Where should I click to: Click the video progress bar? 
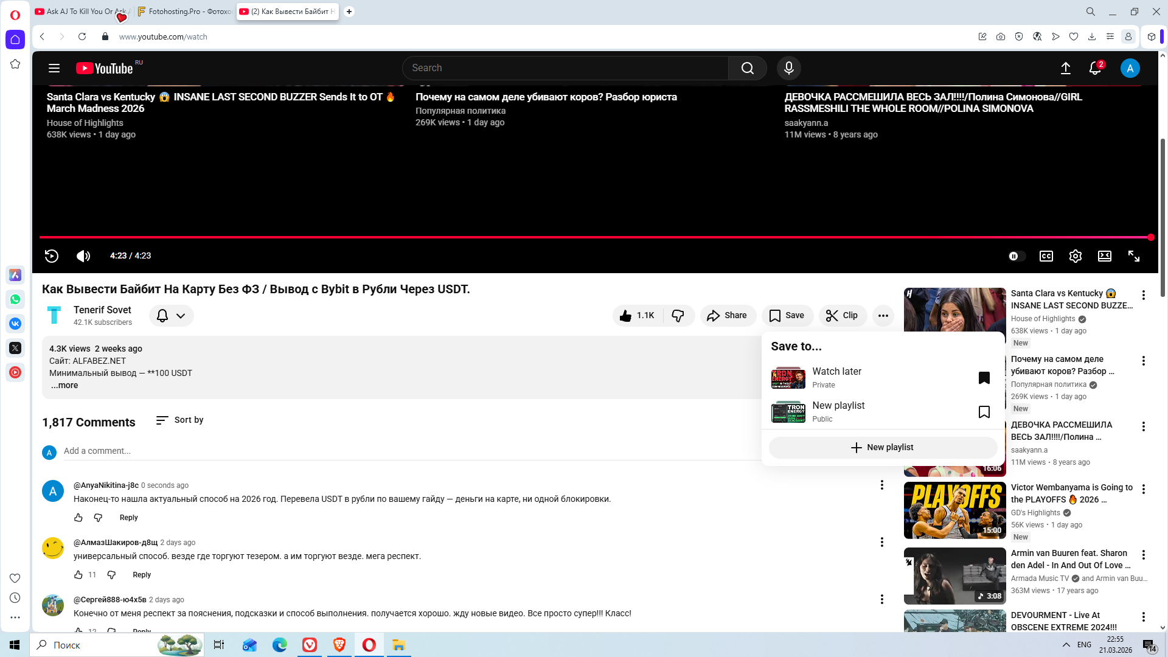tap(547, 237)
